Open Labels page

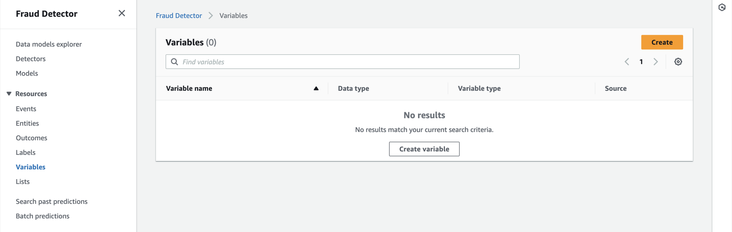(26, 153)
